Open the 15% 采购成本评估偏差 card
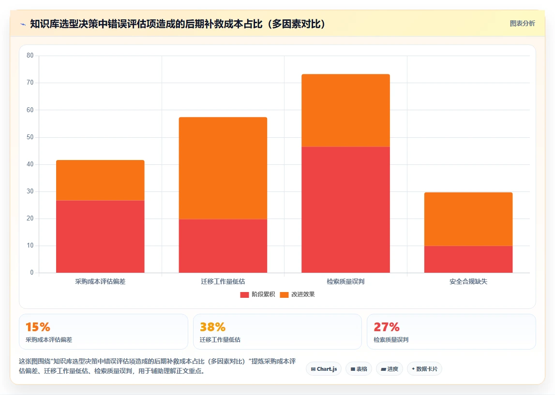Viewport: 555px width, 395px height. point(104,332)
